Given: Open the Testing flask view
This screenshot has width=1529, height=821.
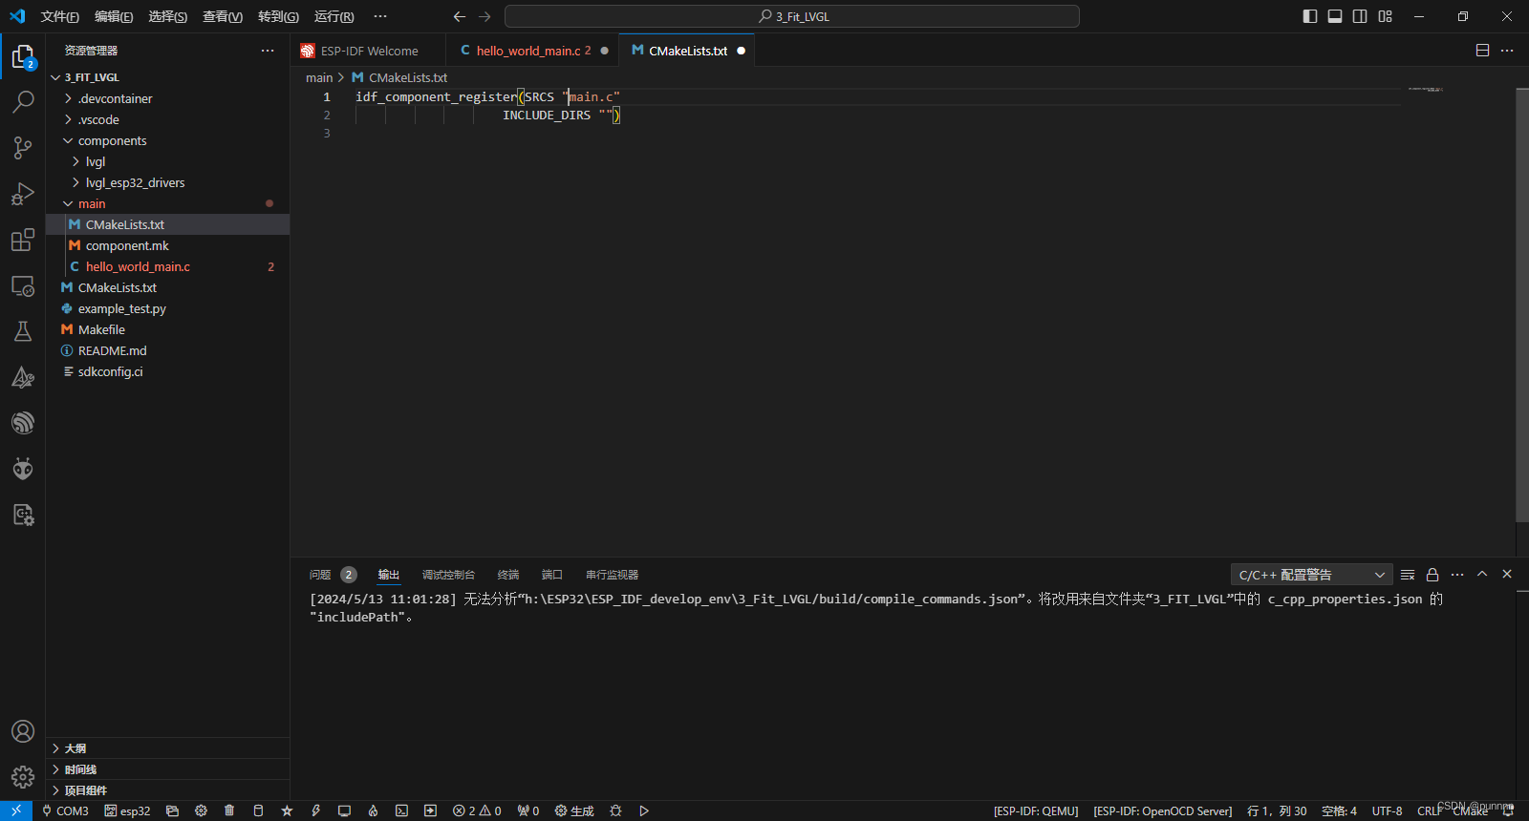Looking at the screenshot, I should pyautogui.click(x=23, y=331).
